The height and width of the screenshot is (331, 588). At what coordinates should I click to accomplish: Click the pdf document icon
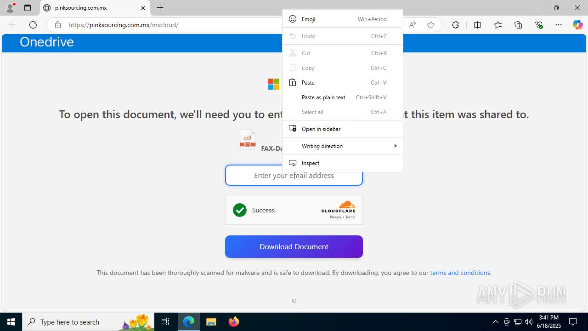(248, 140)
